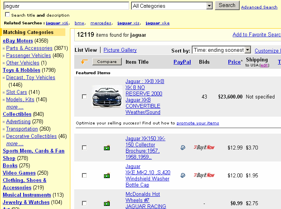Click Buy It Now logo for Washer Bottle Cap
The width and height of the screenshot is (281, 209).
(x=204, y=175)
